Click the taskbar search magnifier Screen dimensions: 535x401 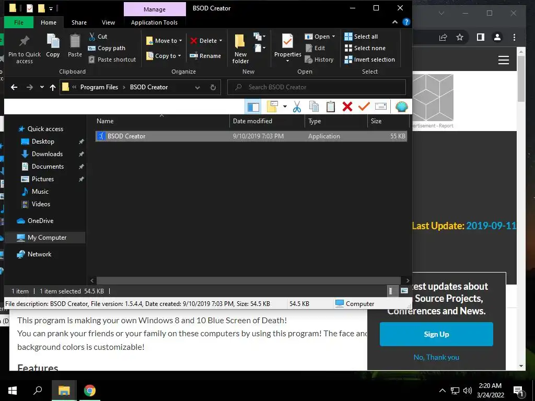coord(38,391)
